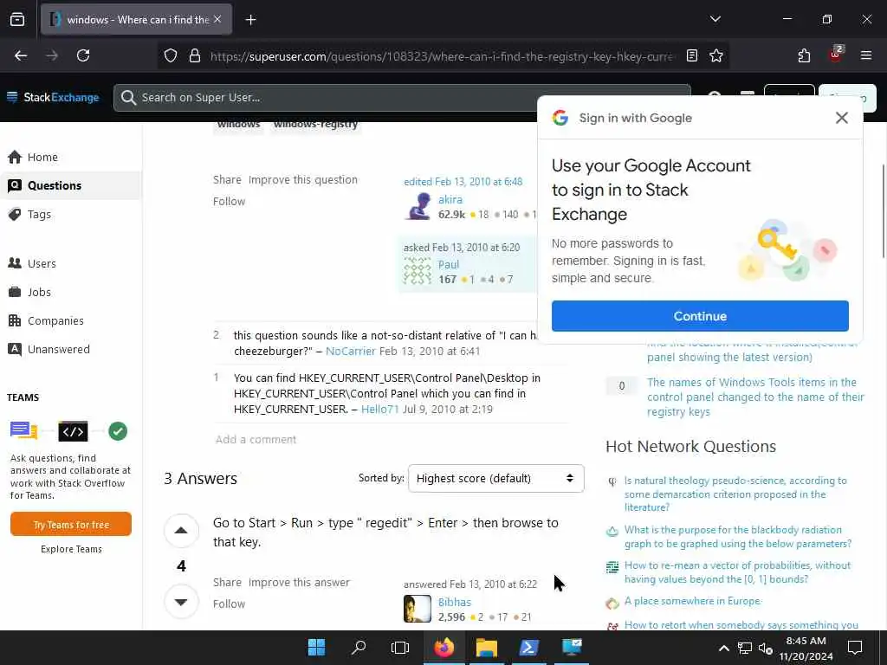This screenshot has height=665, width=887.
Task: Downvote the regedit answer
Action: click(x=181, y=602)
